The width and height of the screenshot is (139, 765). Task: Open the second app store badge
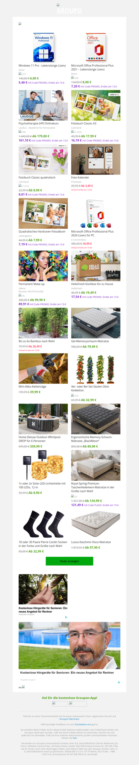click(x=78, y=704)
